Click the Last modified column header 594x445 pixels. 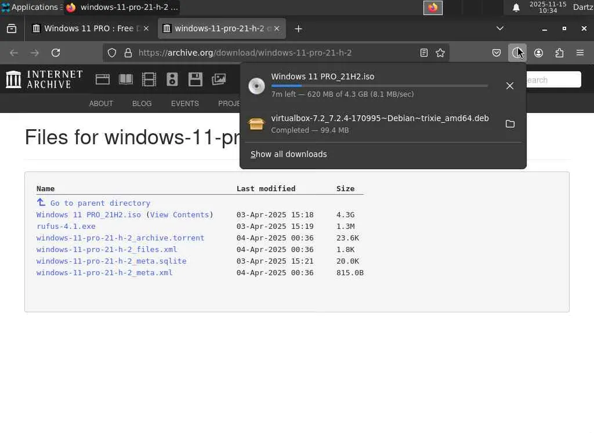pyautogui.click(x=266, y=189)
